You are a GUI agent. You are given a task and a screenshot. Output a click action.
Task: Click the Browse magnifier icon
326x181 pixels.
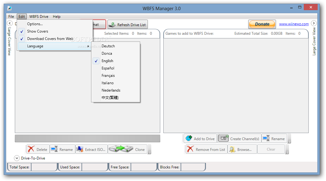coord(232,149)
